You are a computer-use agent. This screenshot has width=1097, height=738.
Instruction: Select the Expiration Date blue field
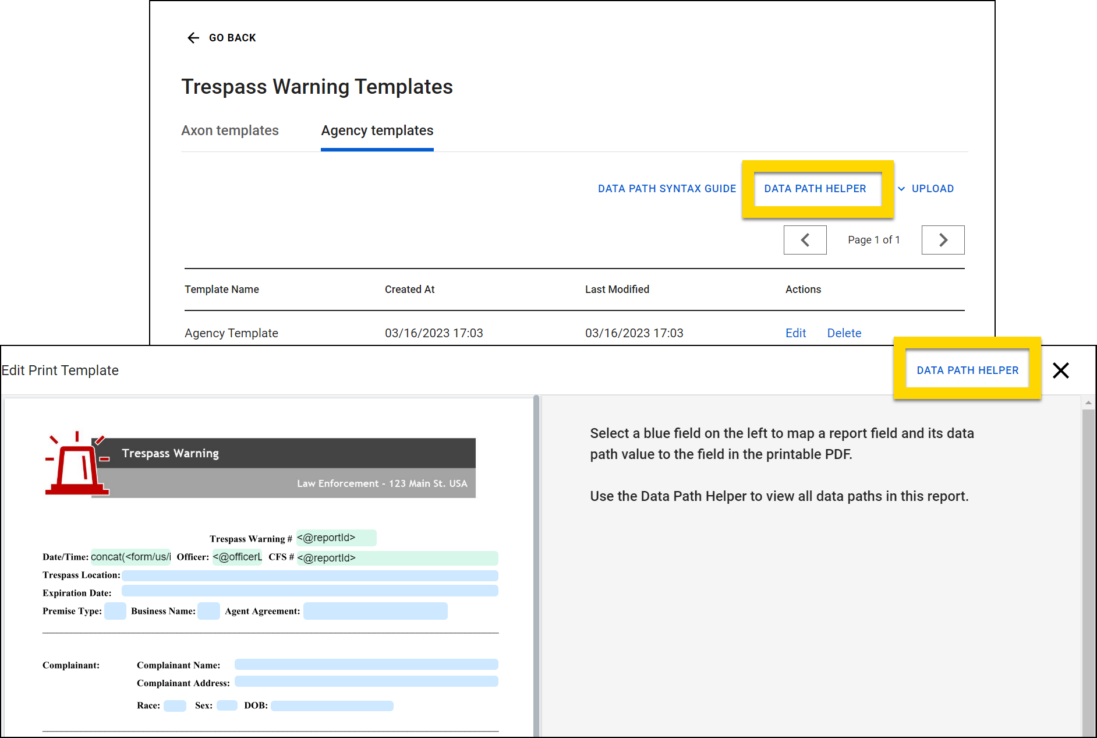[309, 591]
